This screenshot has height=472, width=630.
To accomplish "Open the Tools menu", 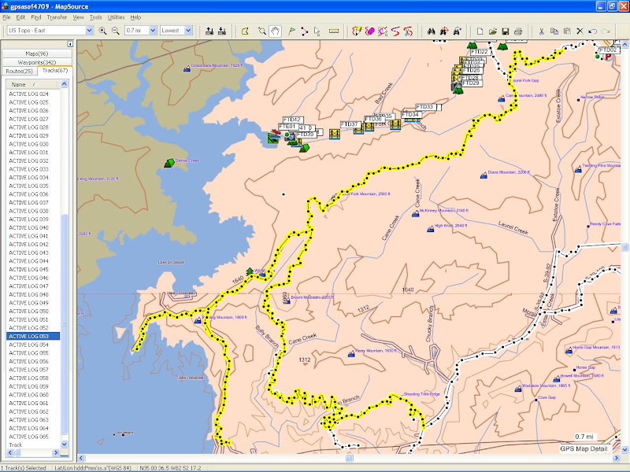I will tap(95, 17).
